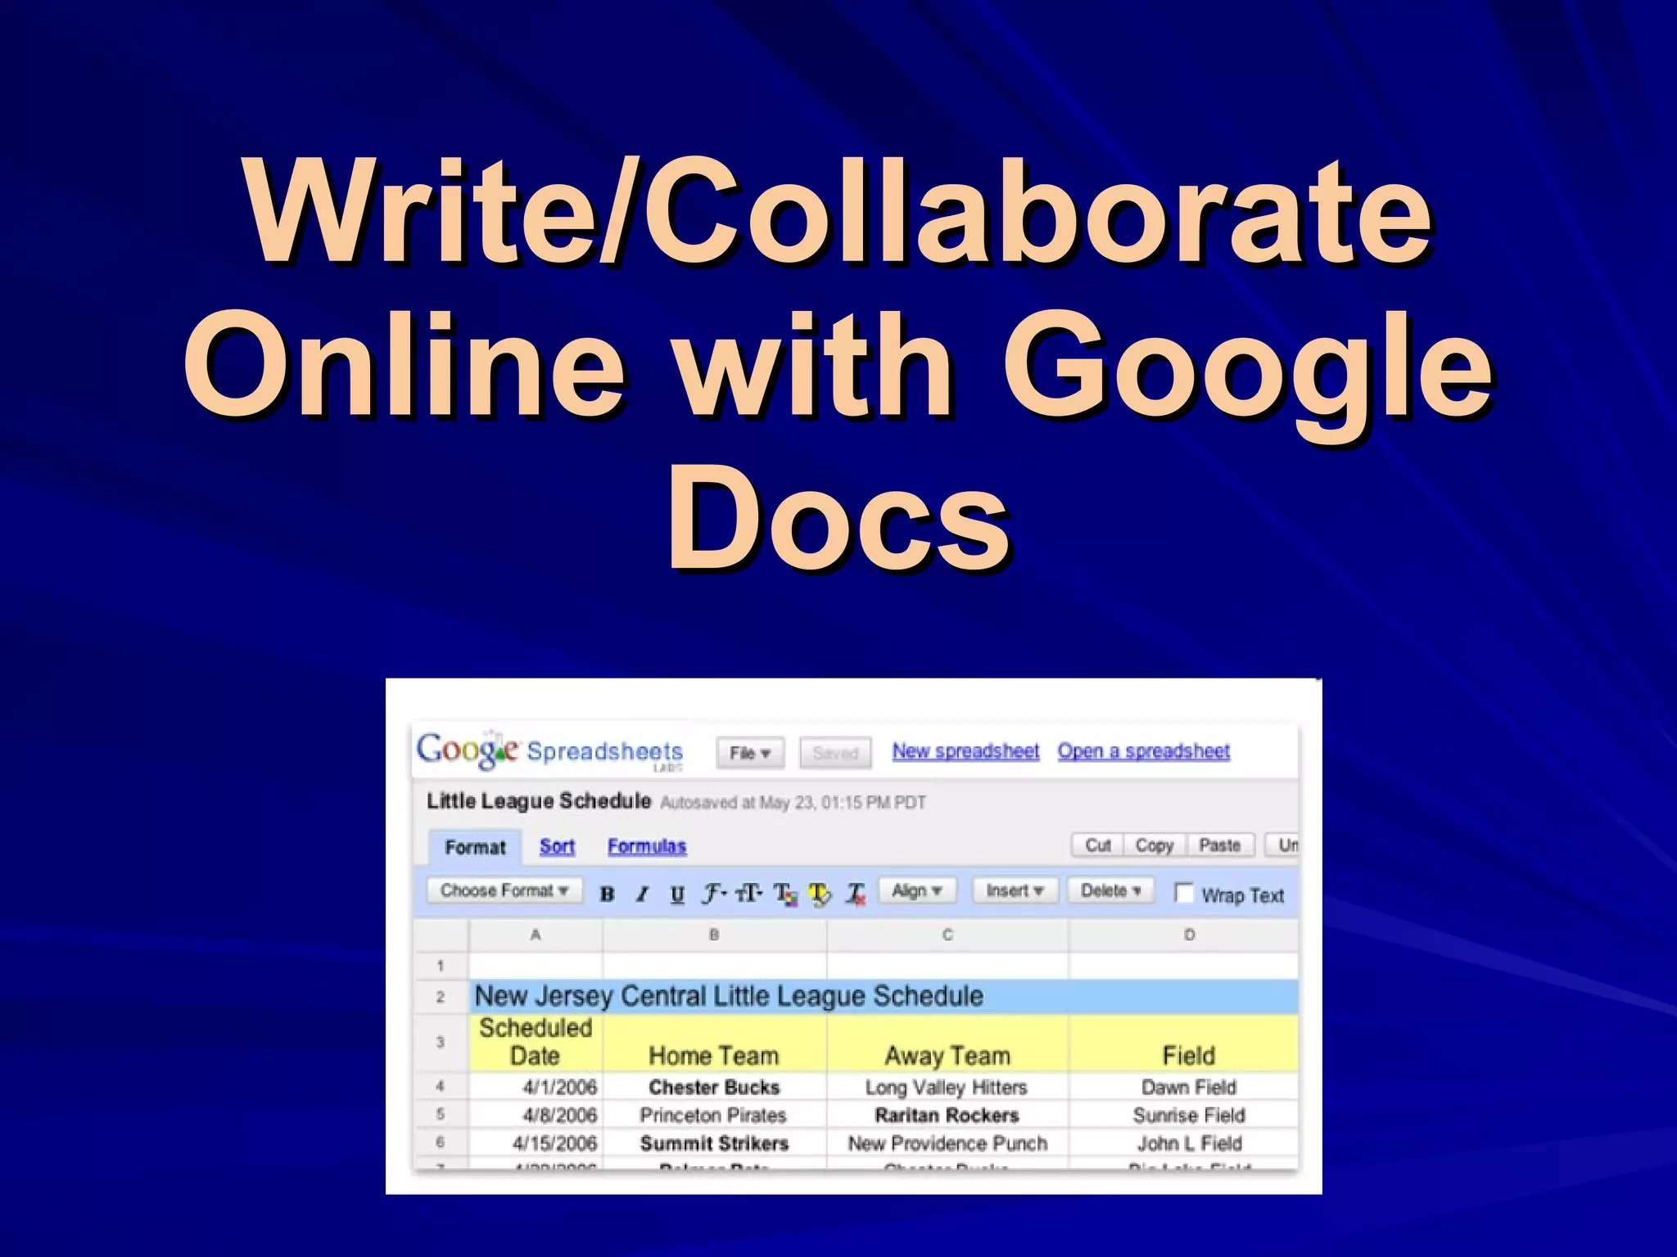Viewport: 1677px width, 1257px height.
Task: Click the Open a spreadsheet link
Action: click(x=1143, y=750)
